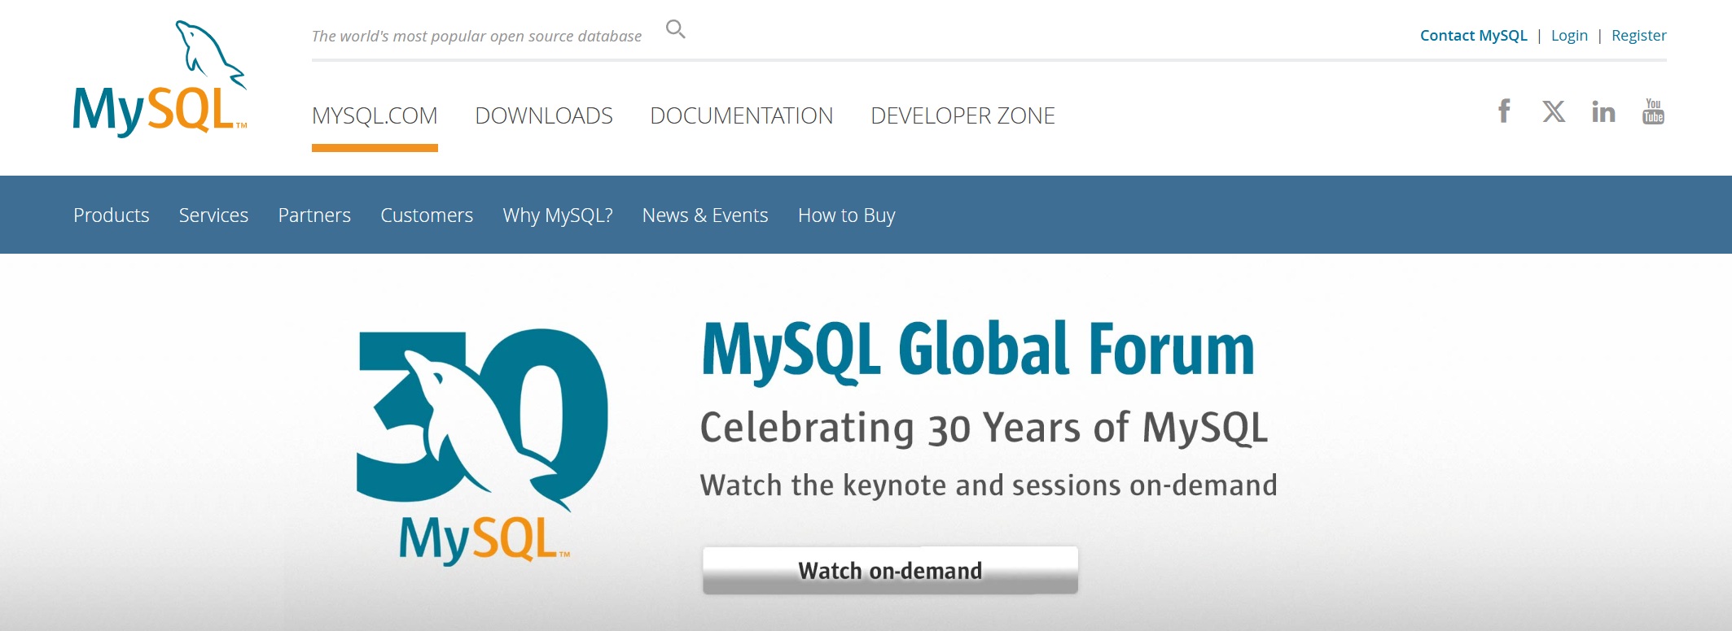The width and height of the screenshot is (1732, 631).
Task: Click the MySQL dolphin logo
Action: (x=160, y=79)
